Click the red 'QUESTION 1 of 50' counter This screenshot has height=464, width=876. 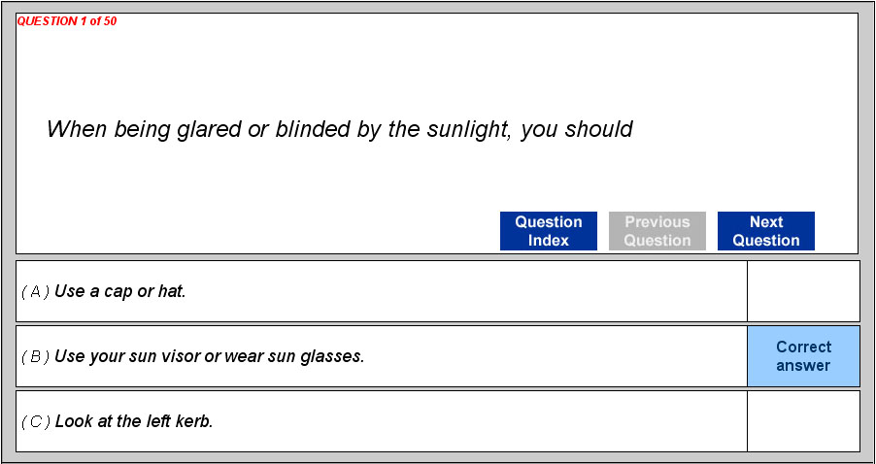tap(67, 21)
